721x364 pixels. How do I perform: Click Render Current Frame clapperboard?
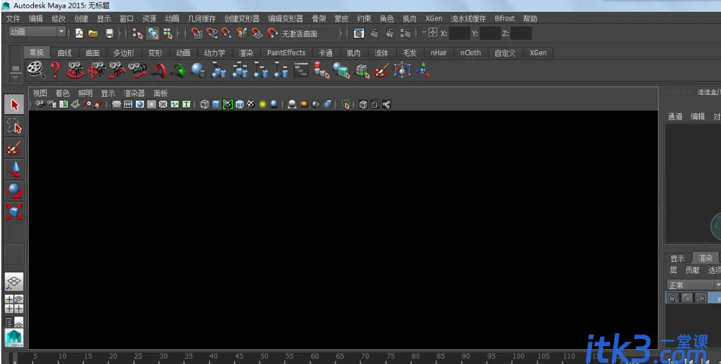375,33
